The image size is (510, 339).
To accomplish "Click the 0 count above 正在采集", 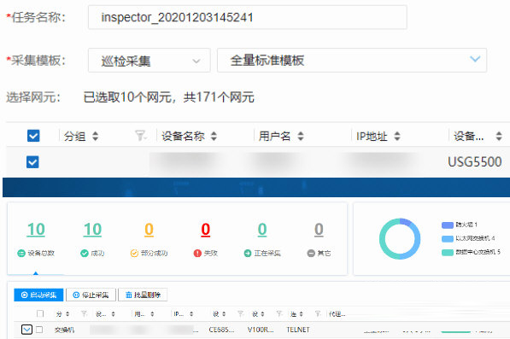I will 262,230.
